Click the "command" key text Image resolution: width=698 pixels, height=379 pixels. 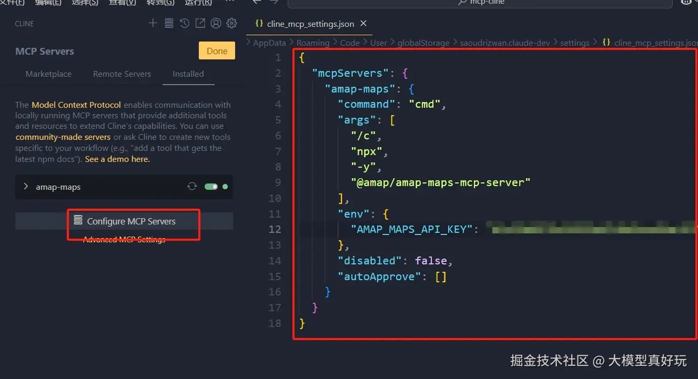tap(367, 104)
